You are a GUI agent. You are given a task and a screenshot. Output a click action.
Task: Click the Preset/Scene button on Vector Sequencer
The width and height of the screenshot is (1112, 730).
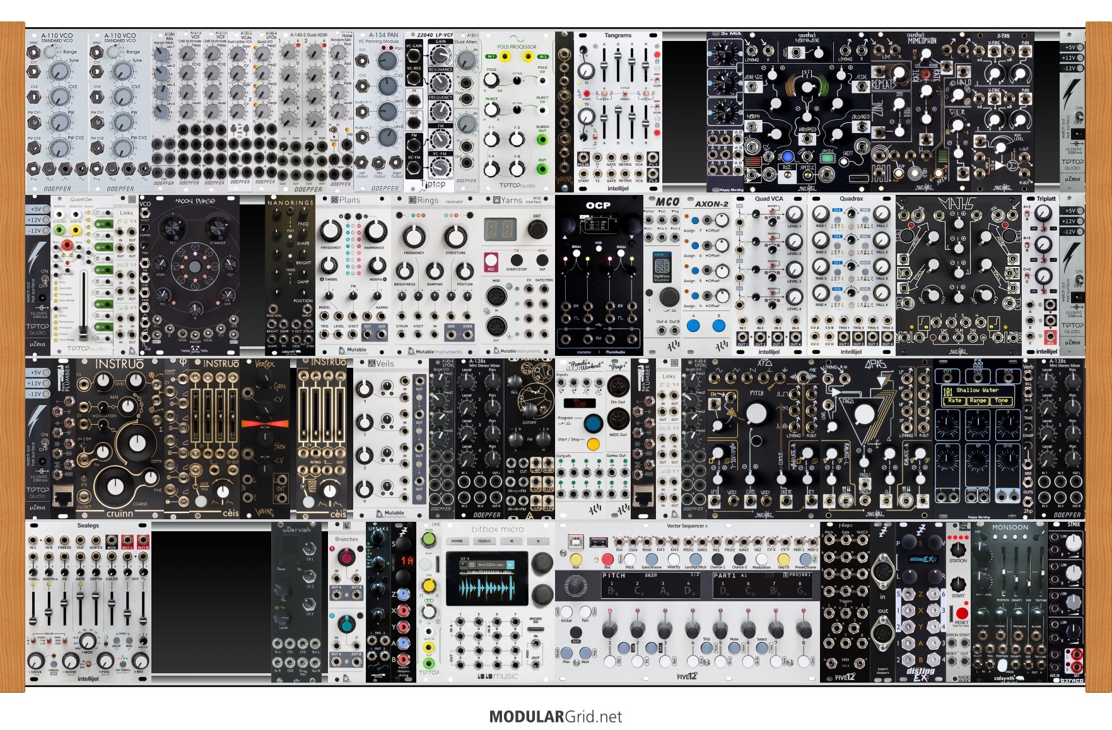click(805, 560)
